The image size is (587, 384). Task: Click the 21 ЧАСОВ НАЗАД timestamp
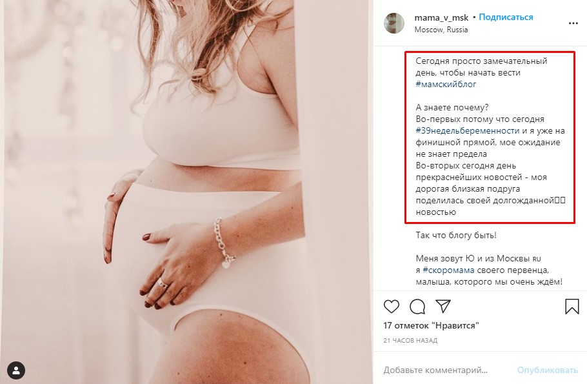410,340
